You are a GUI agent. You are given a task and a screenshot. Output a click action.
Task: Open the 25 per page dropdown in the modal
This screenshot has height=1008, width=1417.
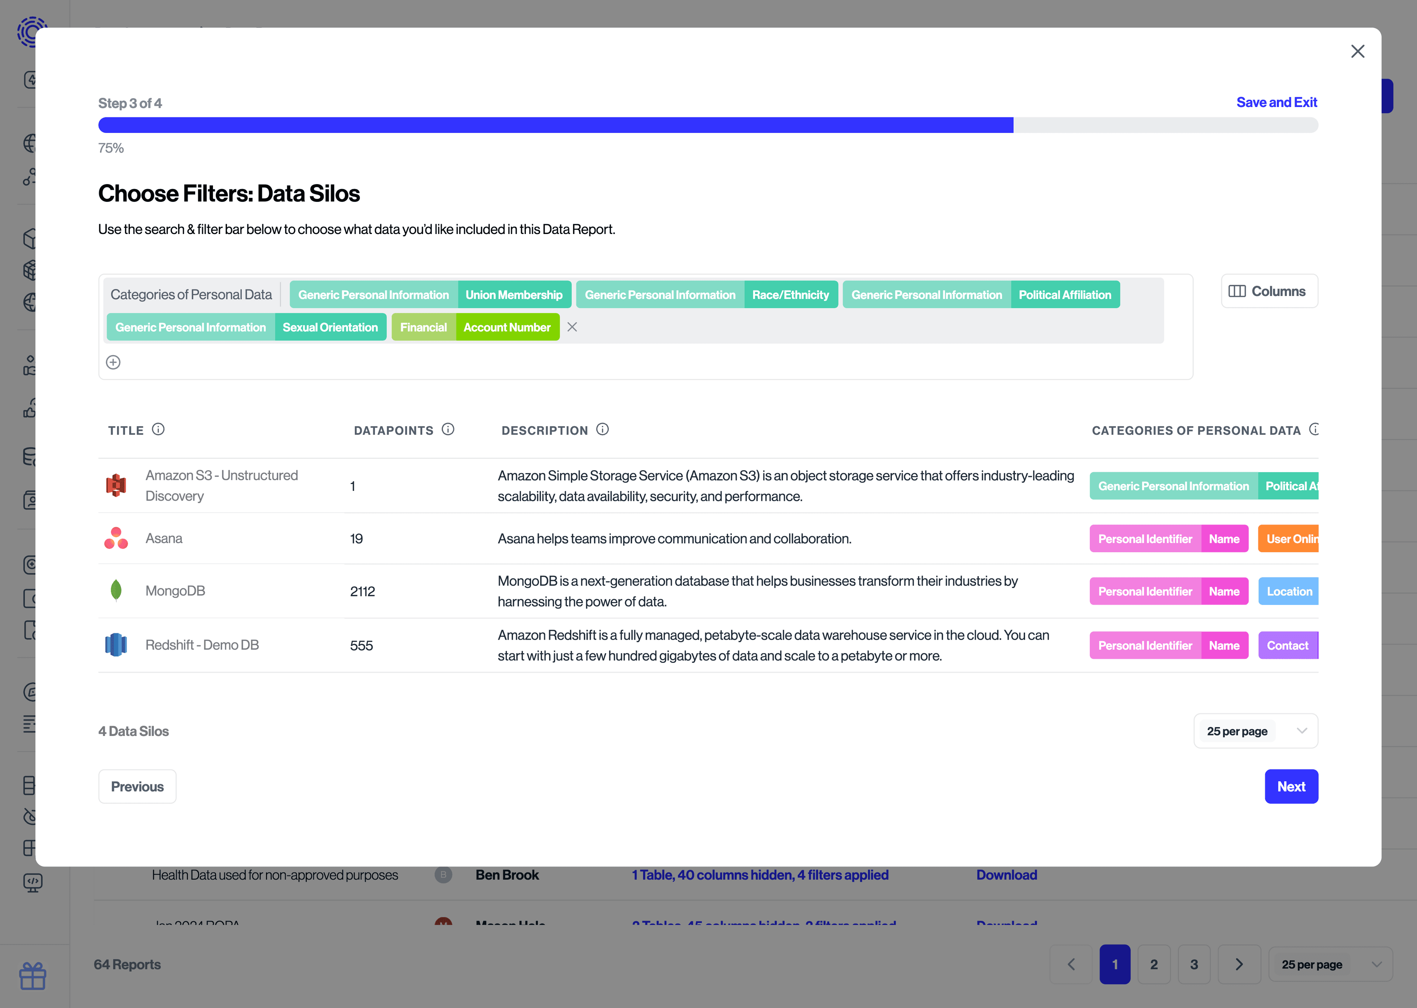pyautogui.click(x=1255, y=730)
